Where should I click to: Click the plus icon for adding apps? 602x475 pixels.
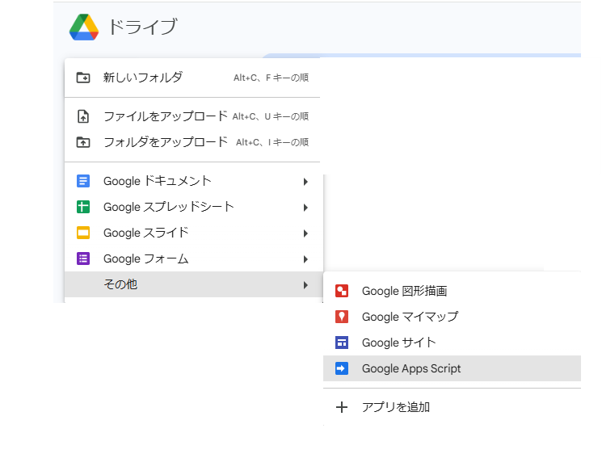pyautogui.click(x=342, y=407)
